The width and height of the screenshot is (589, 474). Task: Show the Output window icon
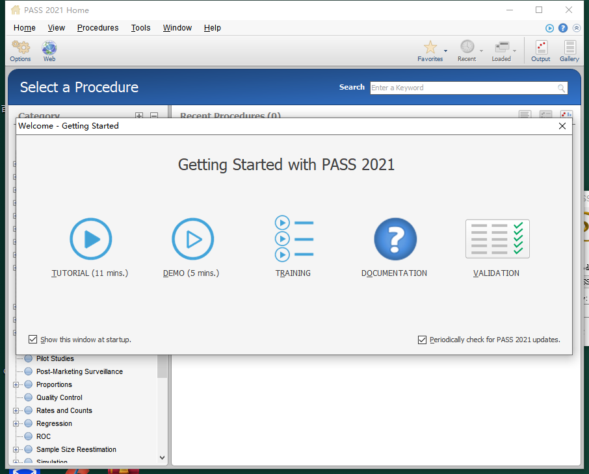click(x=542, y=47)
